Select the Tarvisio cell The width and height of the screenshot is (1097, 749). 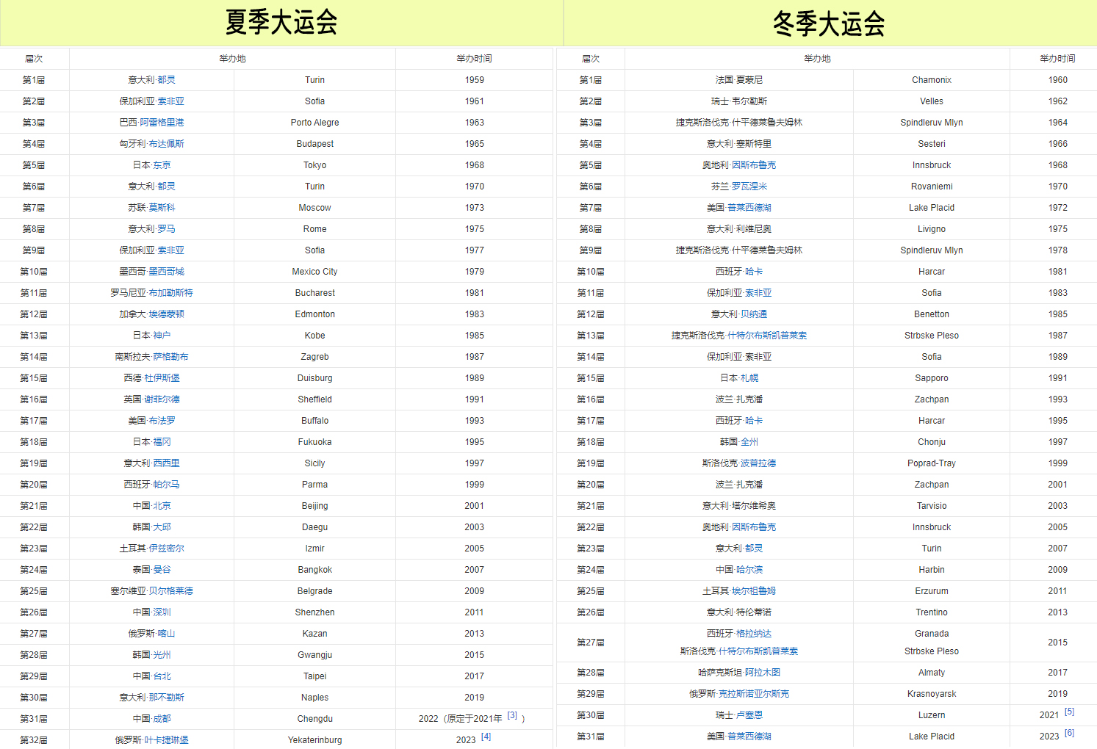(x=932, y=506)
